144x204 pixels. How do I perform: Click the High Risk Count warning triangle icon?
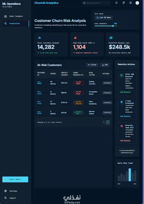click(x=75, y=38)
